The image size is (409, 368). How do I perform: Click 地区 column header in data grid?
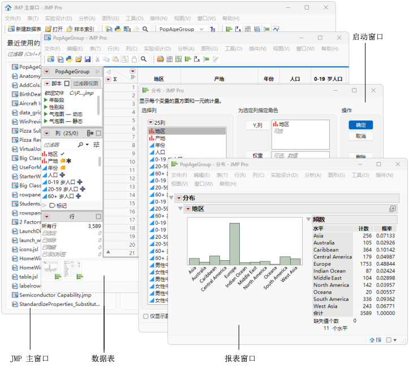point(159,79)
